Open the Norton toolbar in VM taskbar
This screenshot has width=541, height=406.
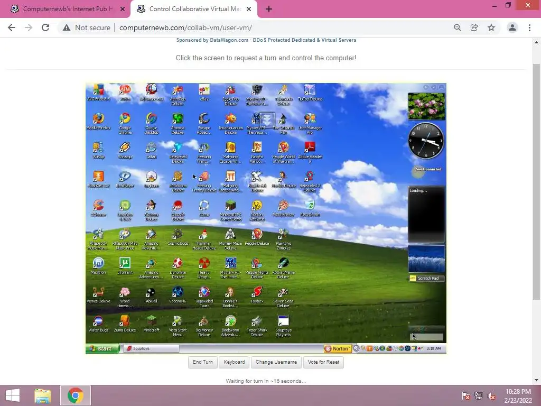coord(338,348)
